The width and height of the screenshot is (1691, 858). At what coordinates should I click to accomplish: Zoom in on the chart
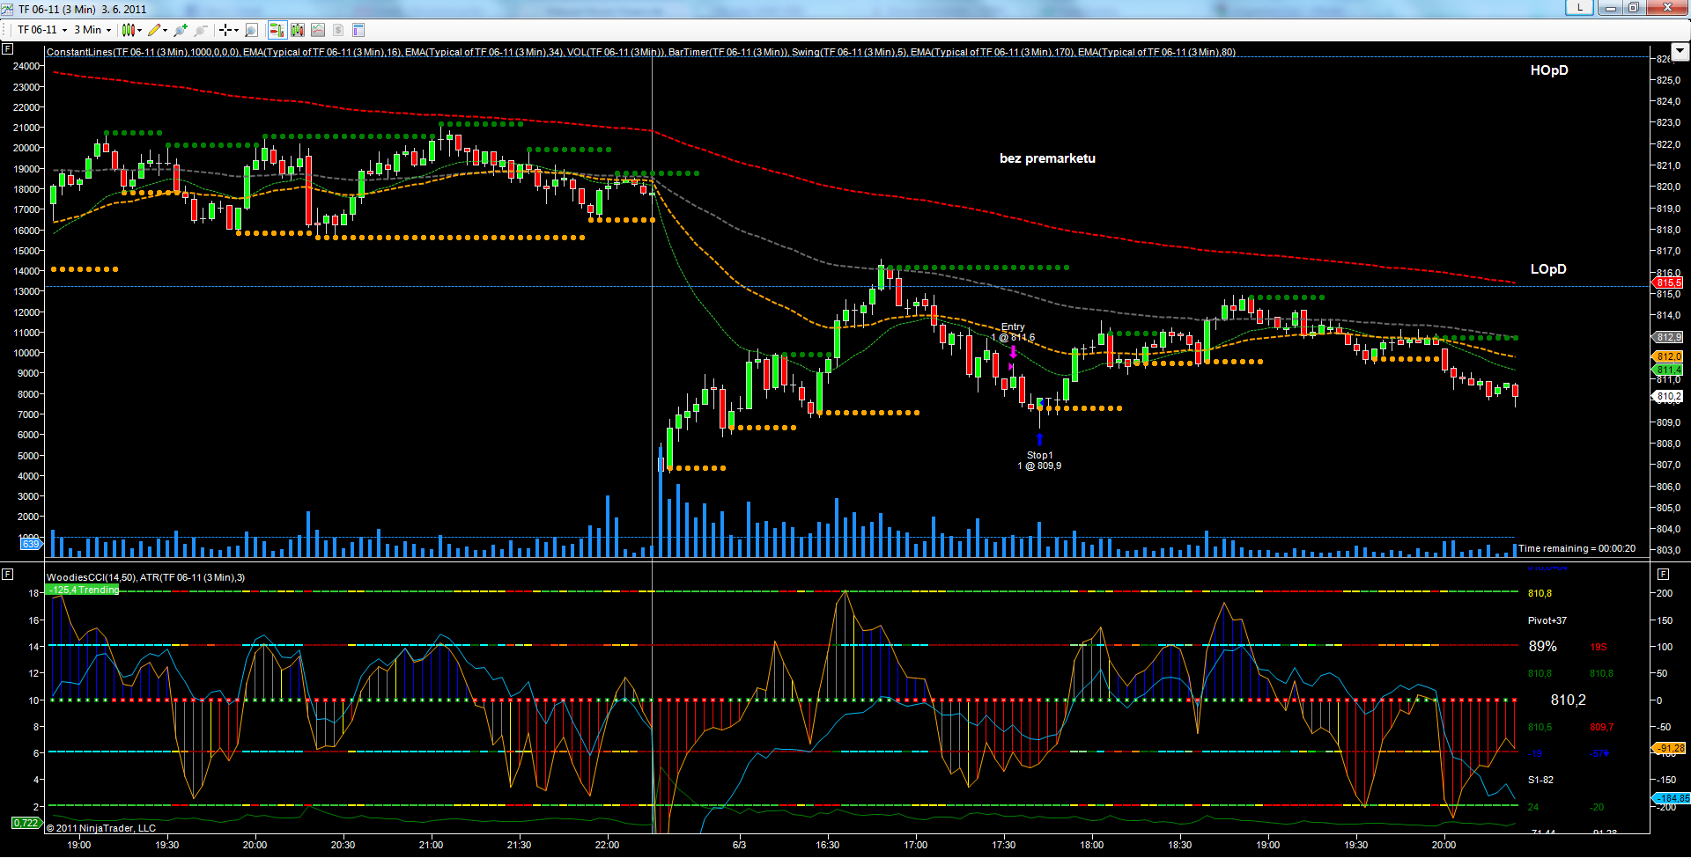click(181, 30)
